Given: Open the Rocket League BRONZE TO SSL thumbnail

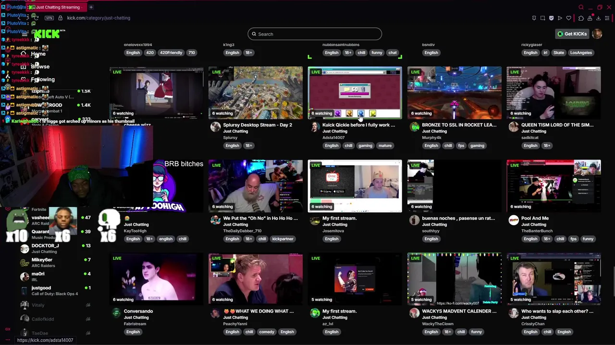Looking at the screenshot, I should pyautogui.click(x=454, y=93).
